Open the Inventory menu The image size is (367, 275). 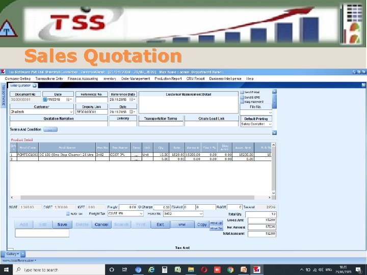click(x=110, y=78)
